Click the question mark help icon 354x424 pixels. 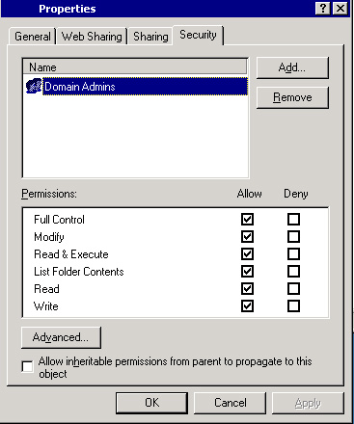[x=323, y=9]
